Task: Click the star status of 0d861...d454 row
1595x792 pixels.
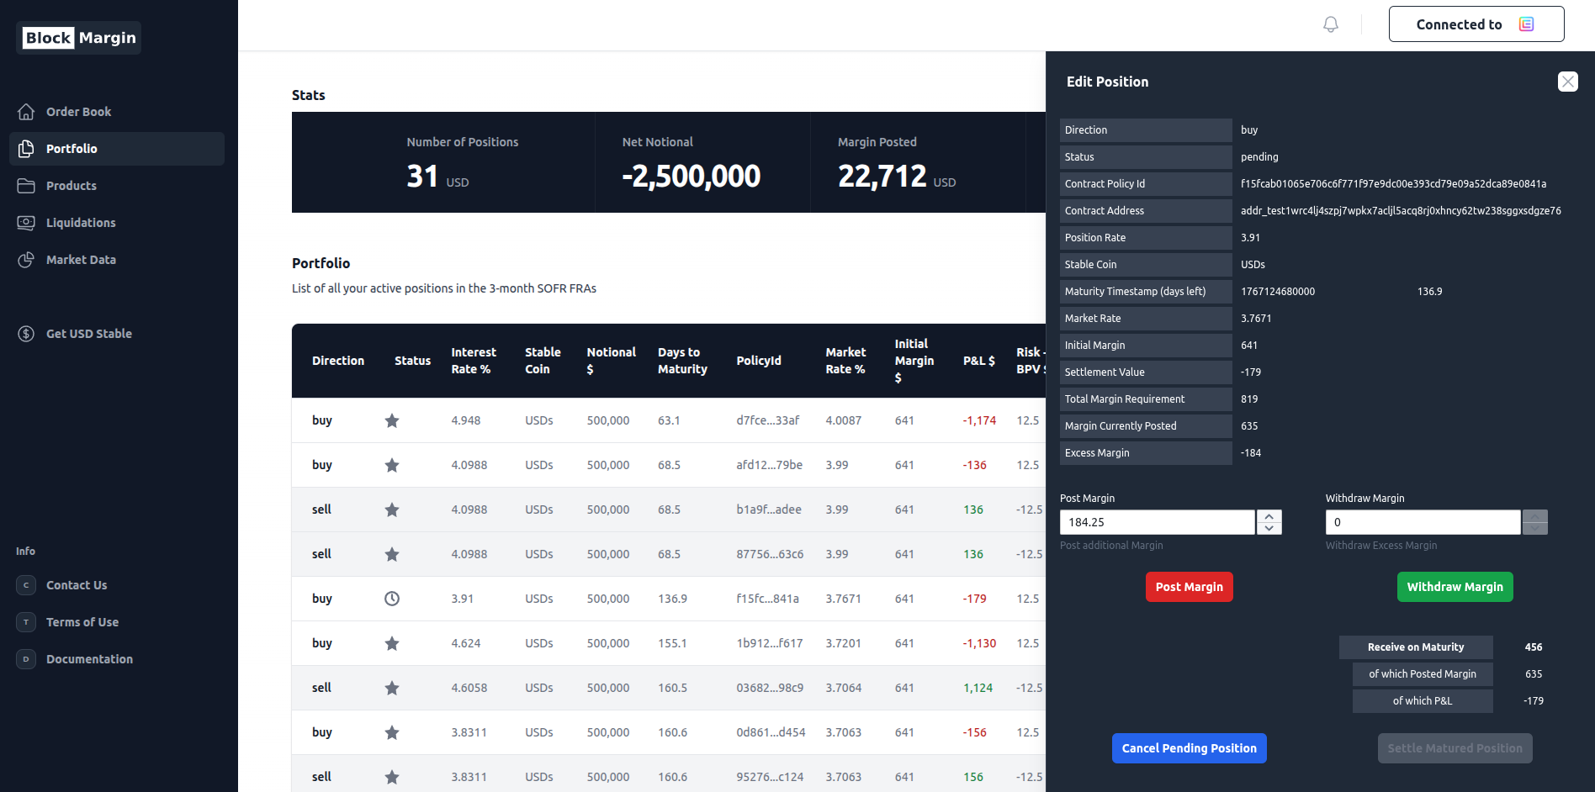Action: tap(392, 732)
